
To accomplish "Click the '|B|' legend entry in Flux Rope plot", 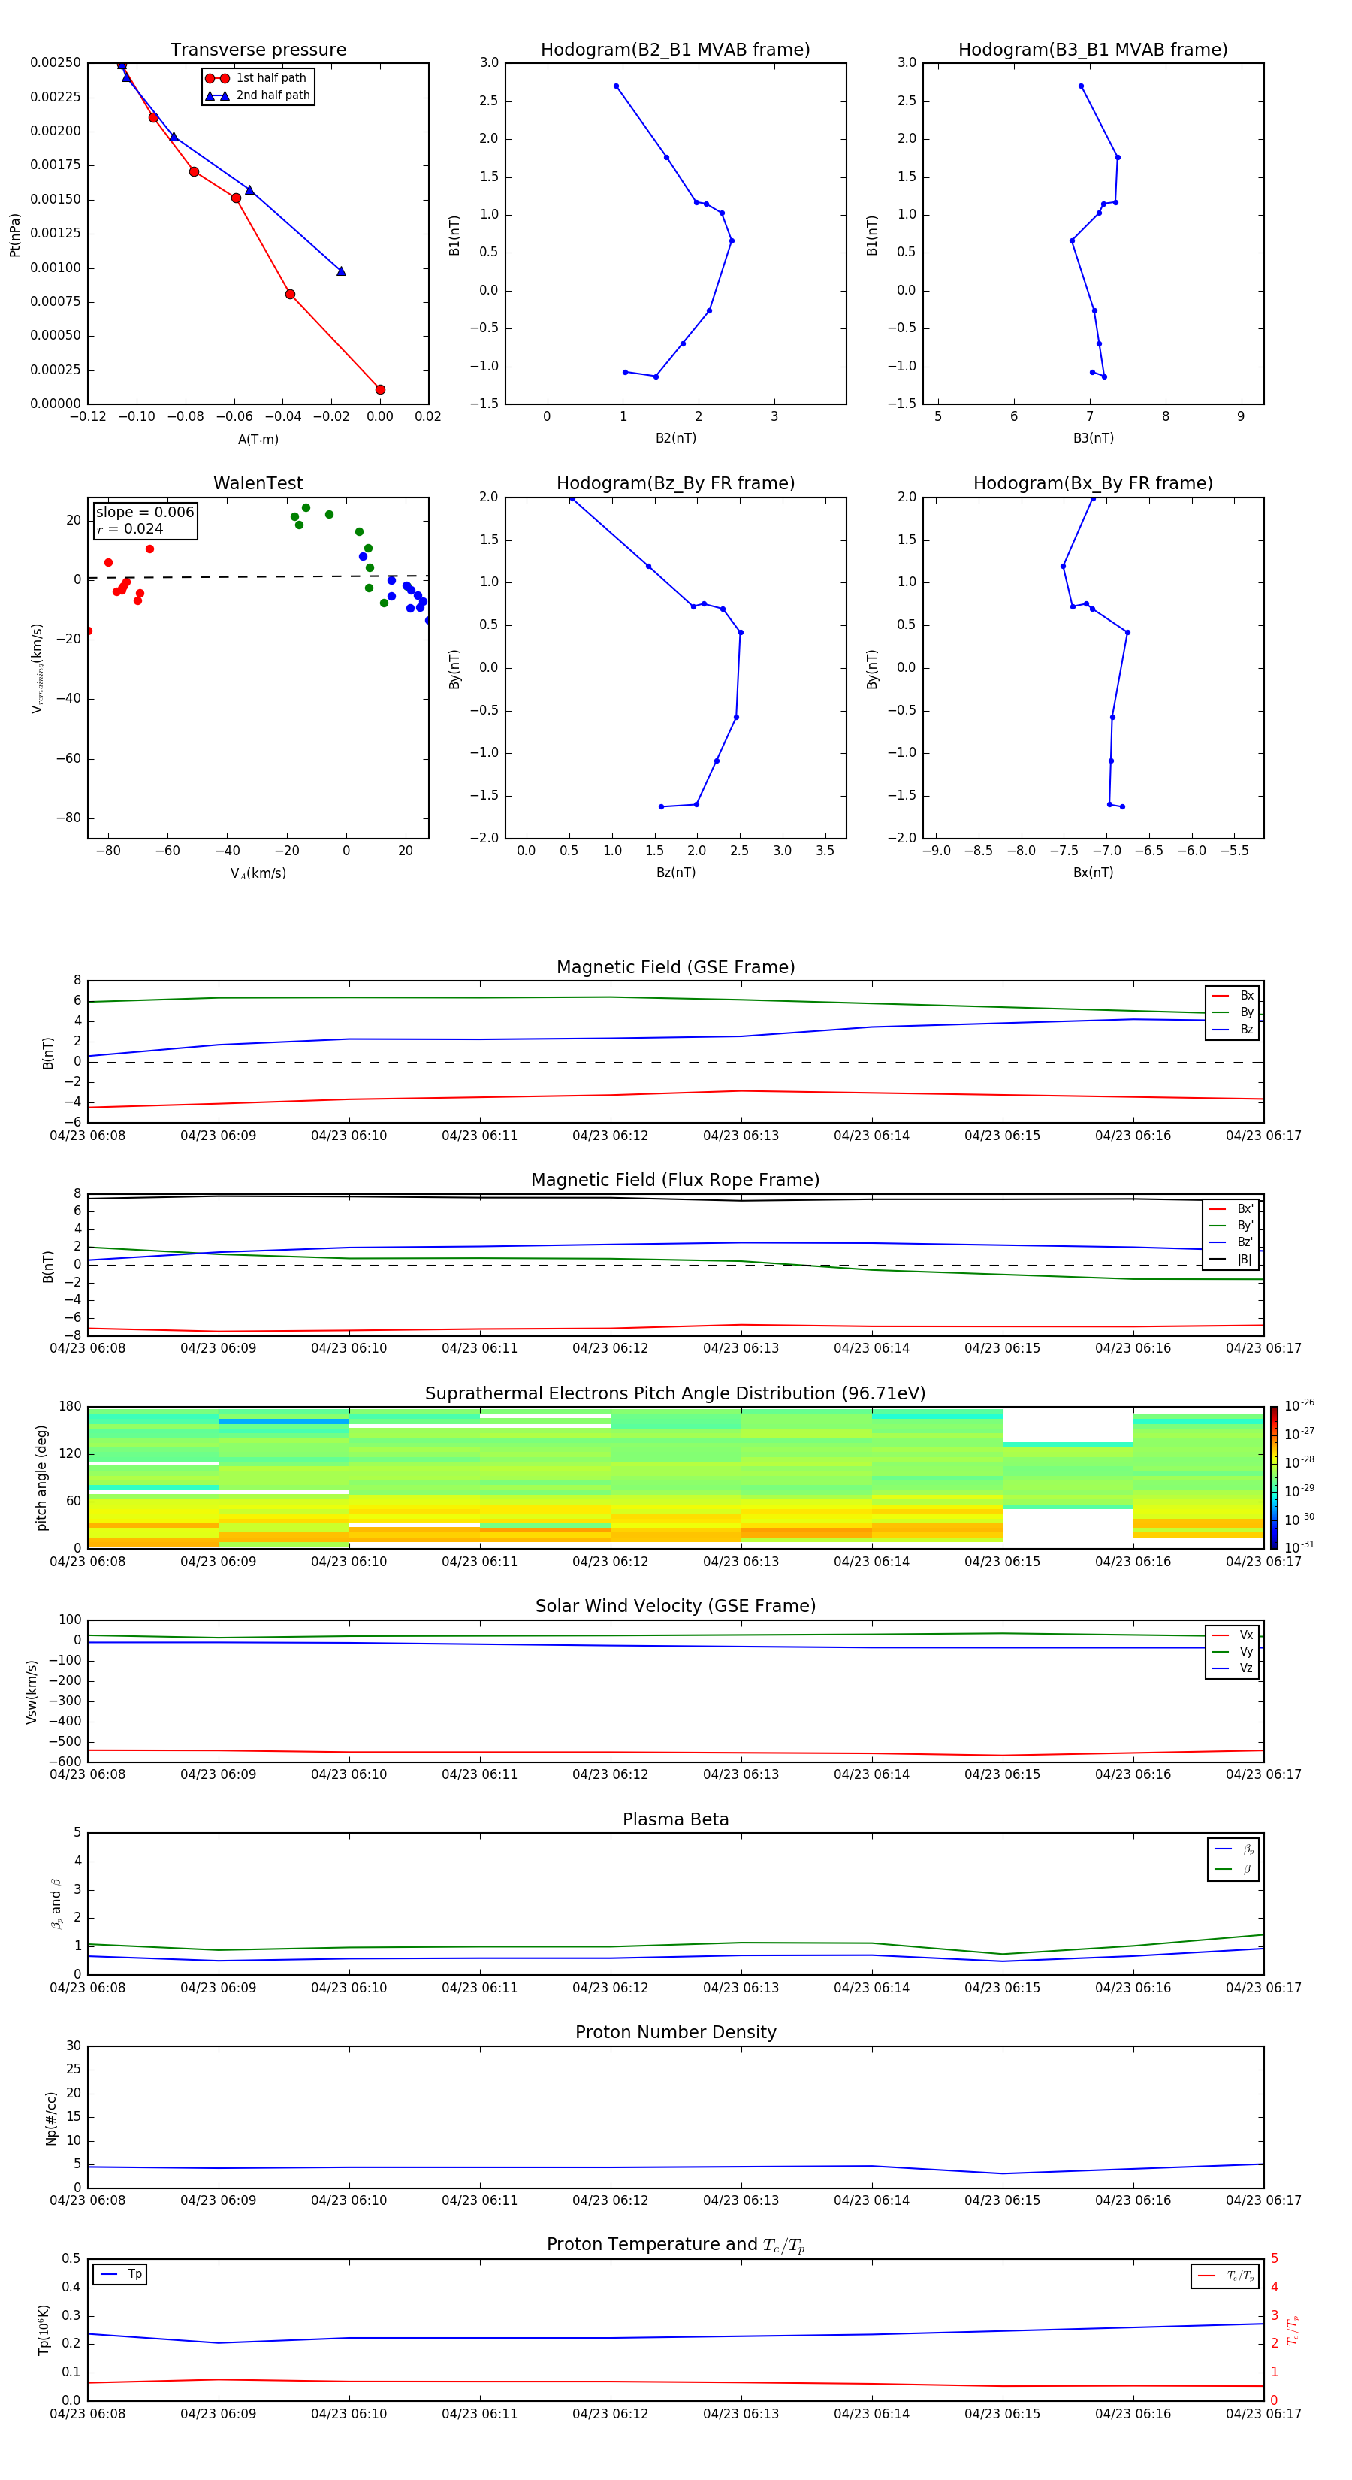I will (1231, 1260).
